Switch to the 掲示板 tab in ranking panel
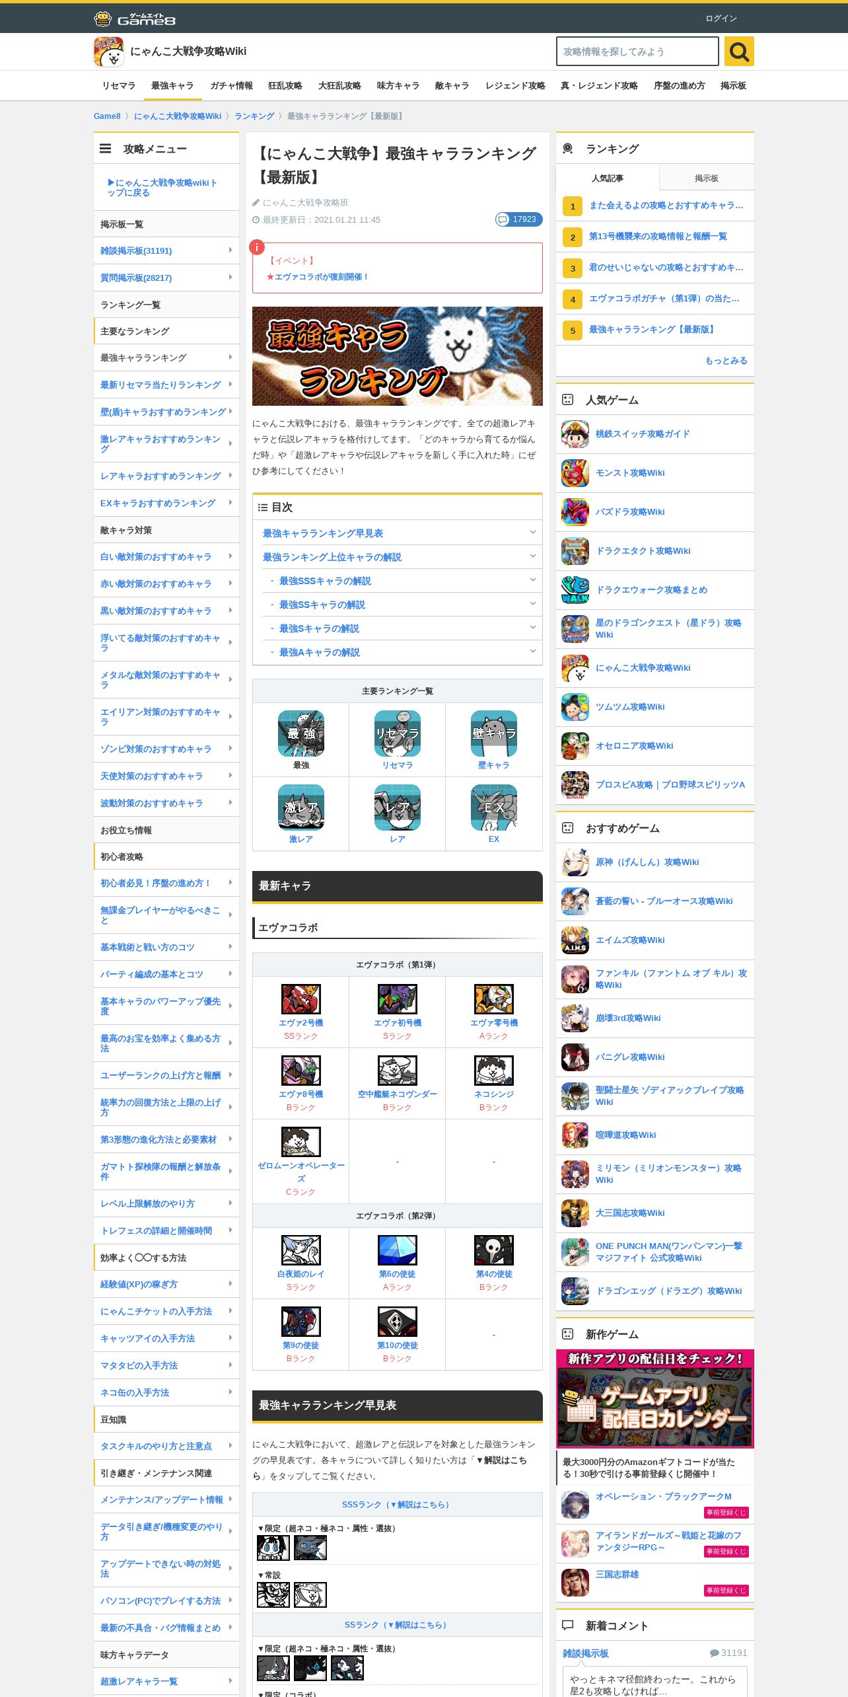 pyautogui.click(x=707, y=178)
